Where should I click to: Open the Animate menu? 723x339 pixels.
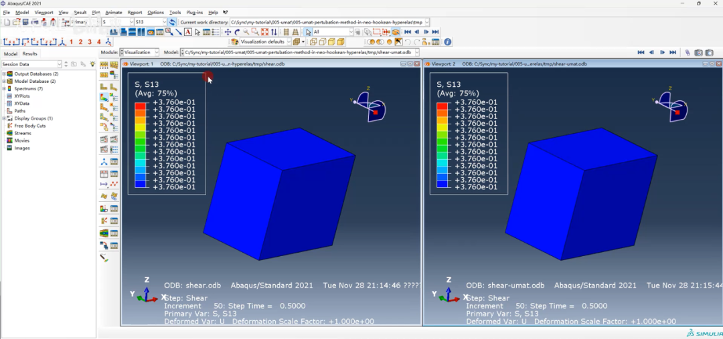(x=113, y=12)
